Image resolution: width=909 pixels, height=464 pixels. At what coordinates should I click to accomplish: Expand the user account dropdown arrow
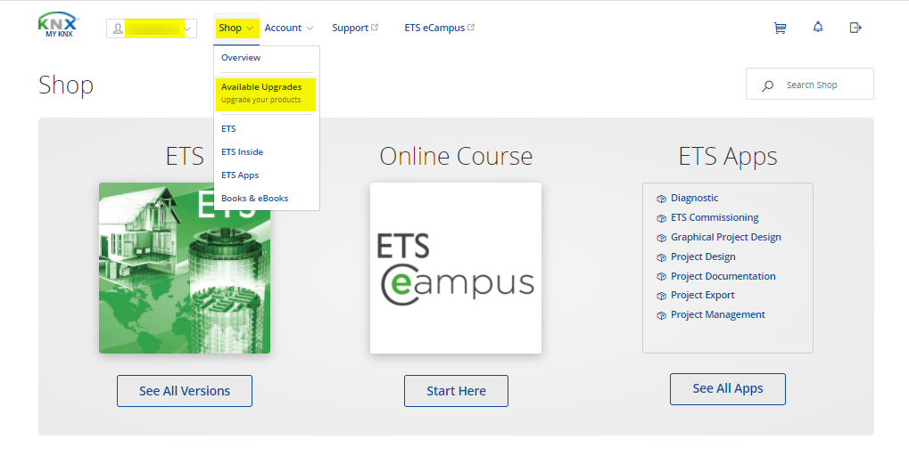click(187, 28)
